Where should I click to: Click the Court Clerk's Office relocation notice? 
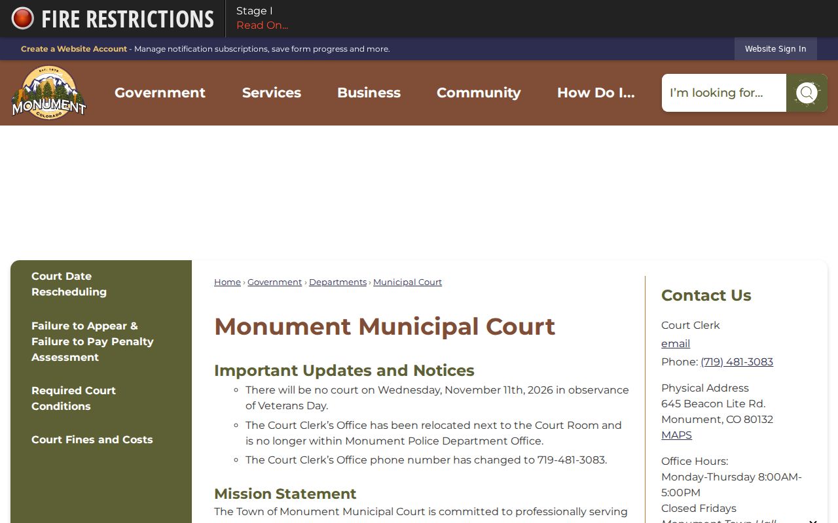[x=433, y=433]
